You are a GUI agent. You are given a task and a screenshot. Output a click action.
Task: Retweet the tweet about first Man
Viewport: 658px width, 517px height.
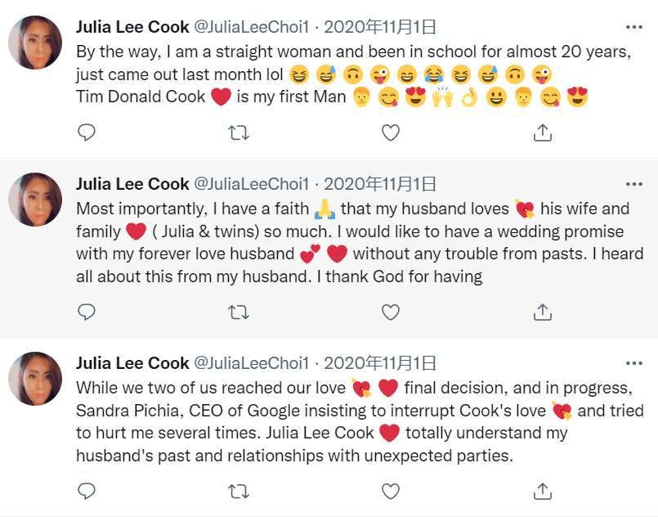pyautogui.click(x=239, y=132)
